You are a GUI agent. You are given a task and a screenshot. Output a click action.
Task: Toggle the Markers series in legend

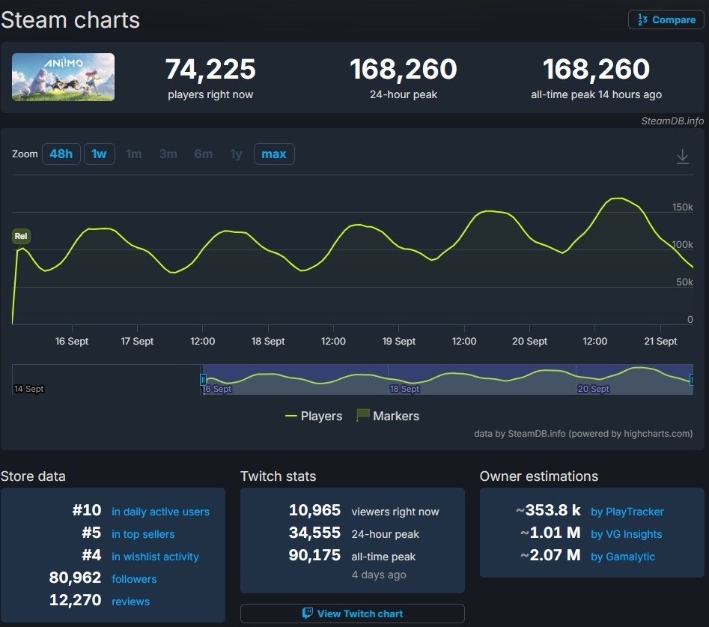[x=388, y=416]
